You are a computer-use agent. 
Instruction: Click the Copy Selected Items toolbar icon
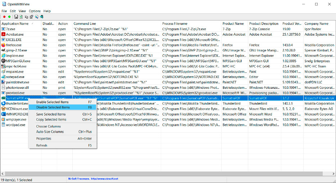26,17
